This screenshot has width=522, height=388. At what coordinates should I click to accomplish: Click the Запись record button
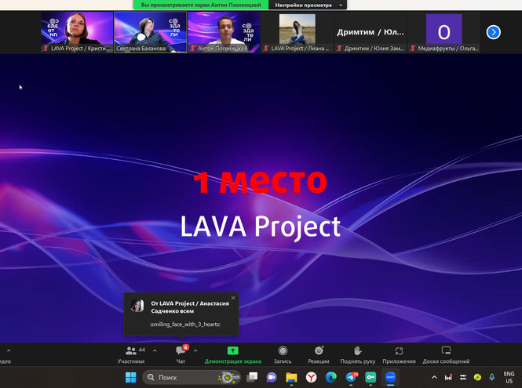tap(283, 354)
